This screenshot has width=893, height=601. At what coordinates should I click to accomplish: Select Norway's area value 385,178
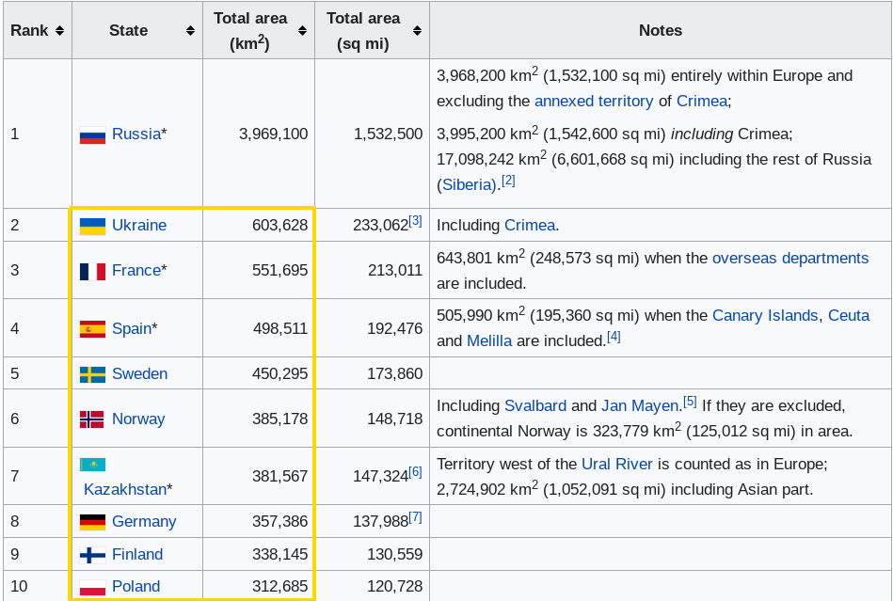[279, 419]
